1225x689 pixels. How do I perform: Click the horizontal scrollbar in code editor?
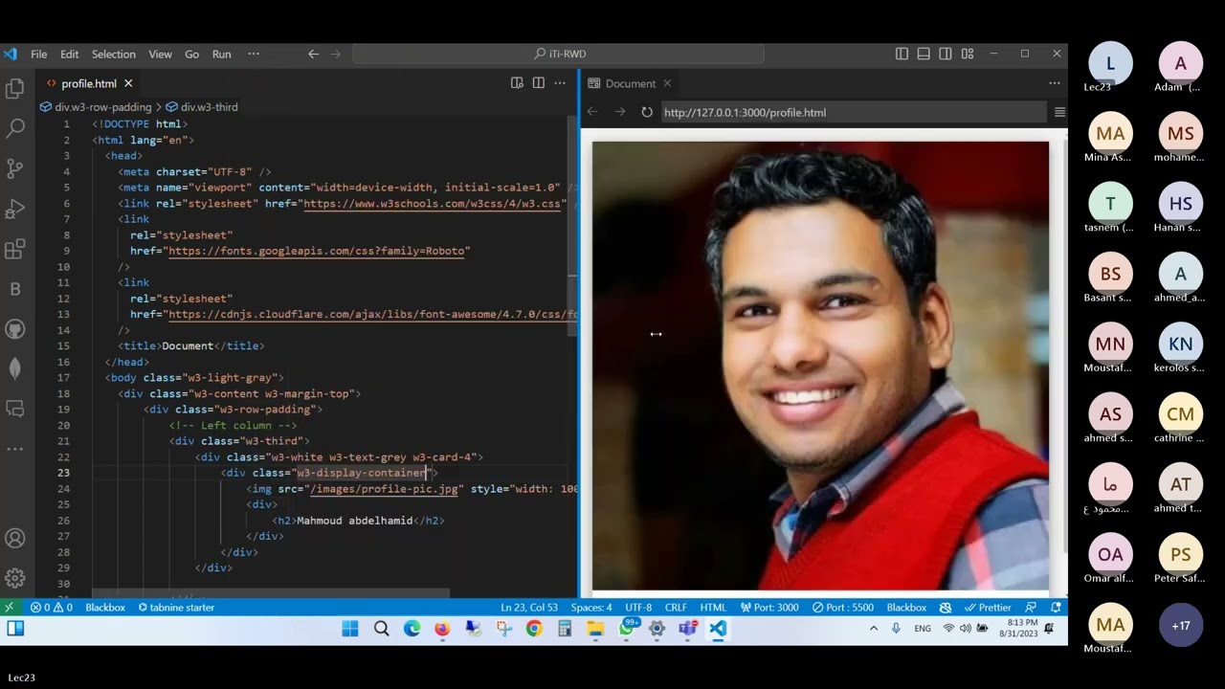271,593
